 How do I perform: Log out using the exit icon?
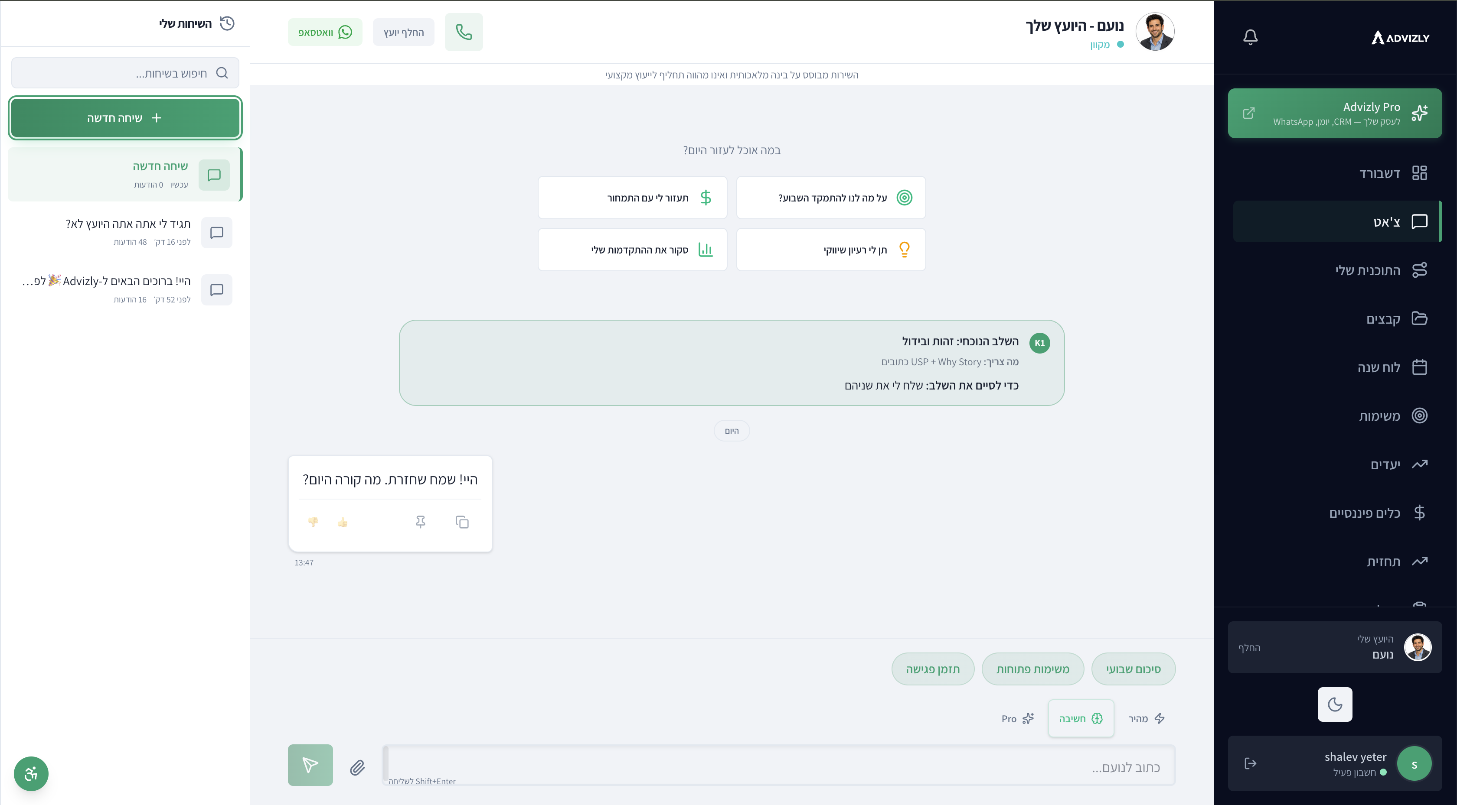1251,764
